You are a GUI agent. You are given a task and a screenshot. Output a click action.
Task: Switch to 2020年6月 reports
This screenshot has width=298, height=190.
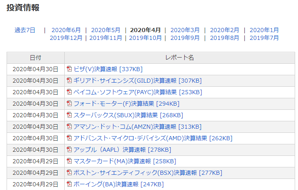[x=66, y=30]
